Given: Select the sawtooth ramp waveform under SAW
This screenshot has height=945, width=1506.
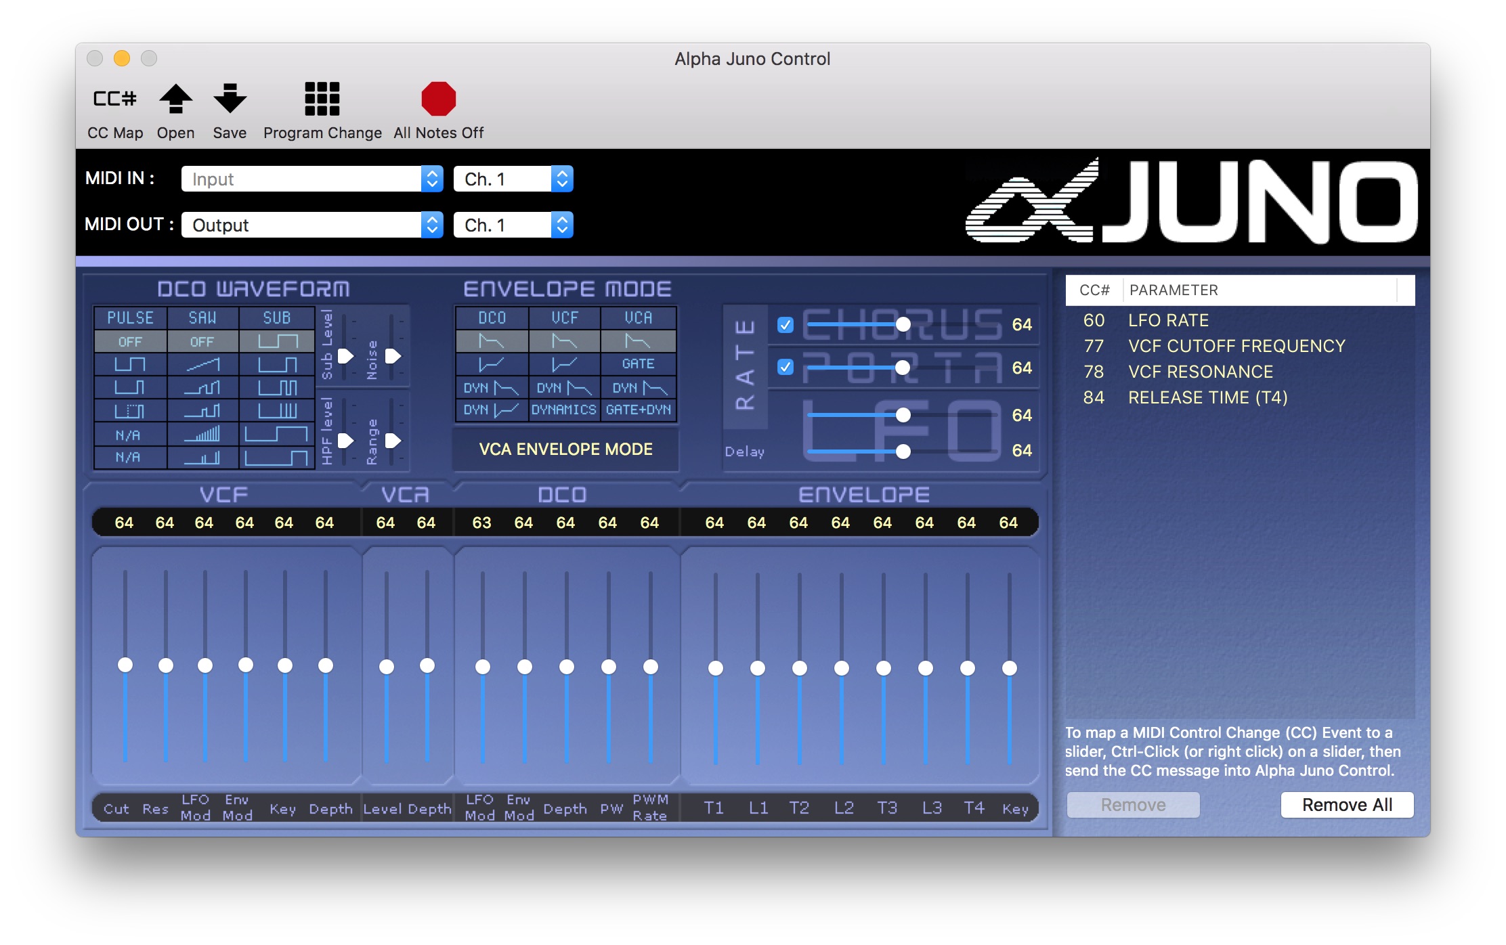Looking at the screenshot, I should coord(203,364).
